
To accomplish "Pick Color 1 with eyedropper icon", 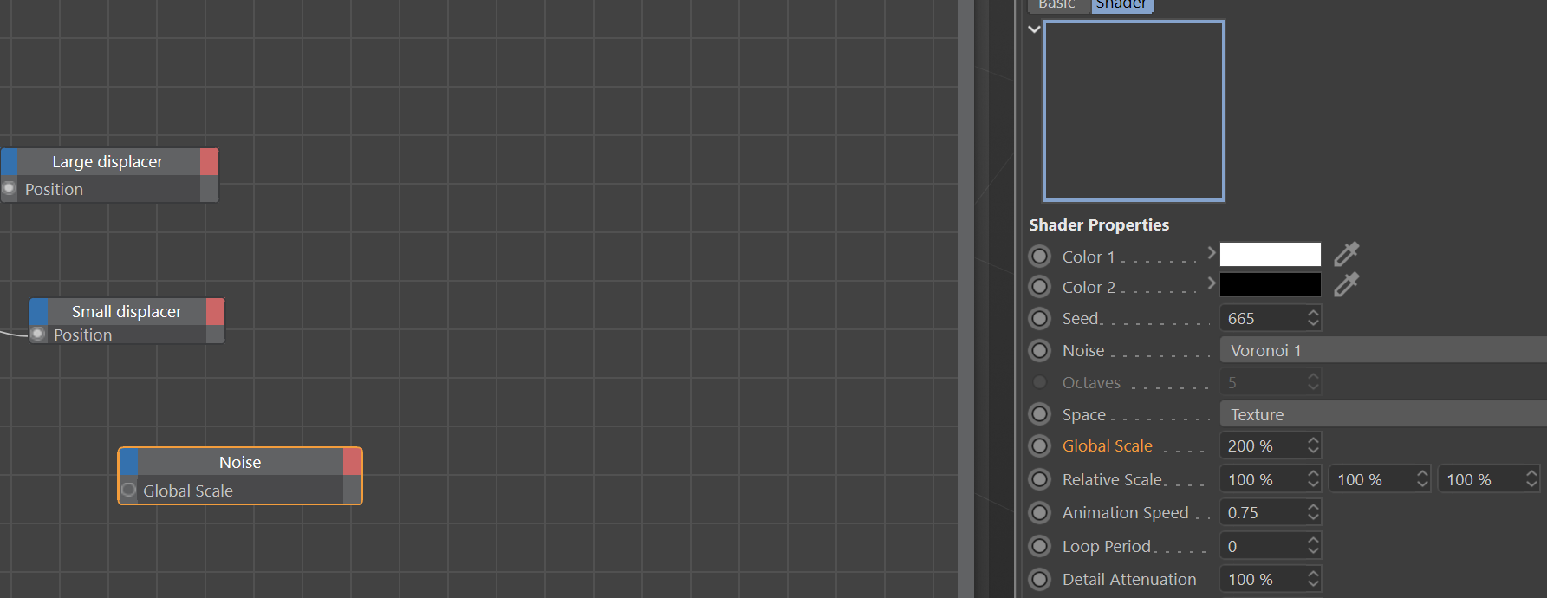I will (1346, 254).
